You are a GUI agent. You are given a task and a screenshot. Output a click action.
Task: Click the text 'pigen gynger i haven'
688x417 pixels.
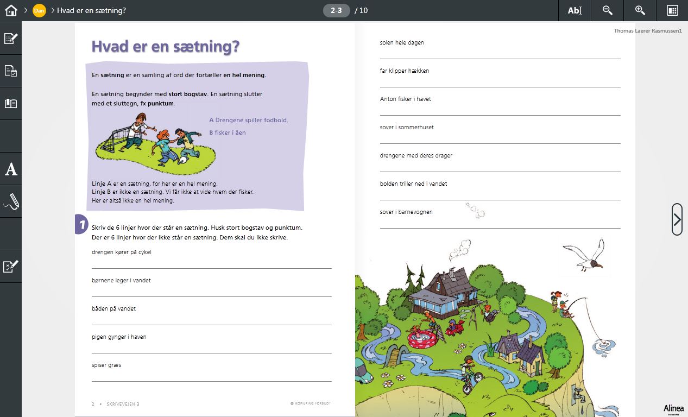click(x=119, y=337)
